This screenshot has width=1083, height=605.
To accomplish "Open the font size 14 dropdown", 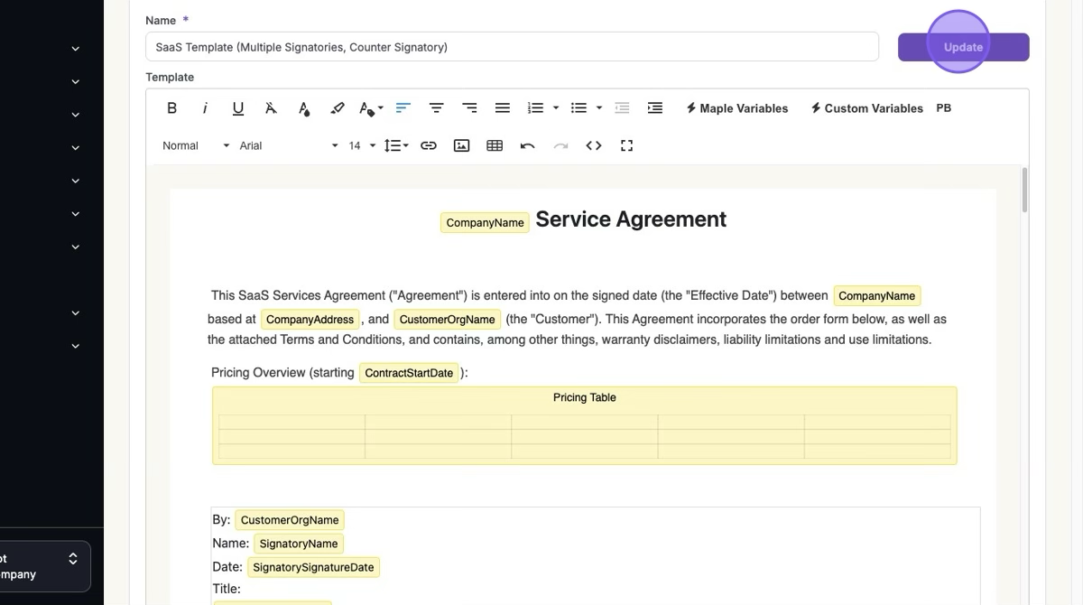I will 361,145.
